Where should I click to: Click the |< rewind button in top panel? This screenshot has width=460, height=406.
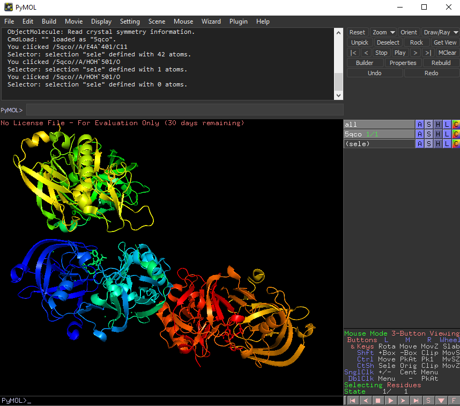click(x=353, y=53)
